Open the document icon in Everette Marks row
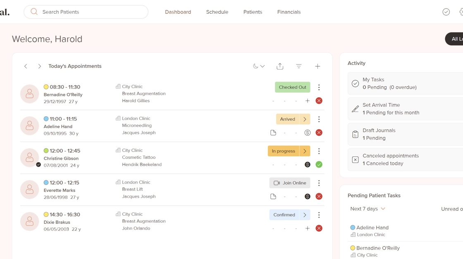 tap(273, 197)
